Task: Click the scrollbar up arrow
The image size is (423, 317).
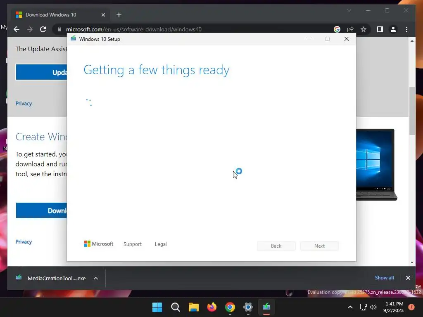Action: click(412, 41)
